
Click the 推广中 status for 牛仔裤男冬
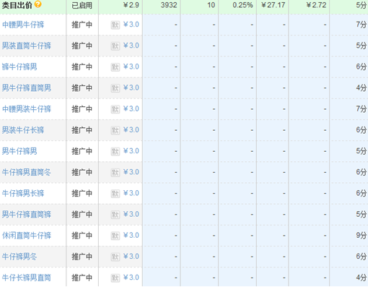(x=82, y=257)
